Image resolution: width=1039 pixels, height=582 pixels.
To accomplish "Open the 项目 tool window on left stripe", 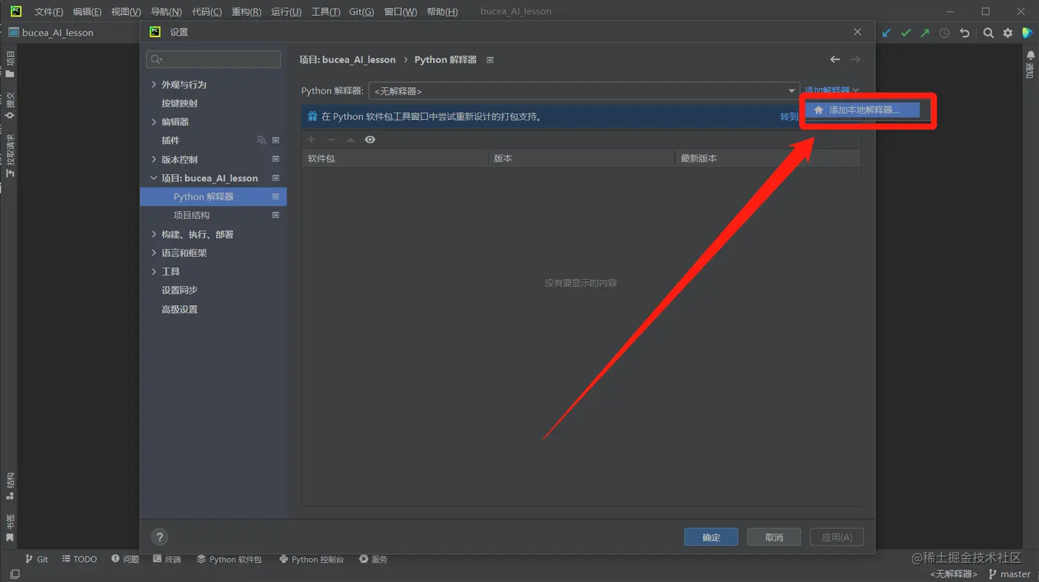I will pyautogui.click(x=10, y=63).
